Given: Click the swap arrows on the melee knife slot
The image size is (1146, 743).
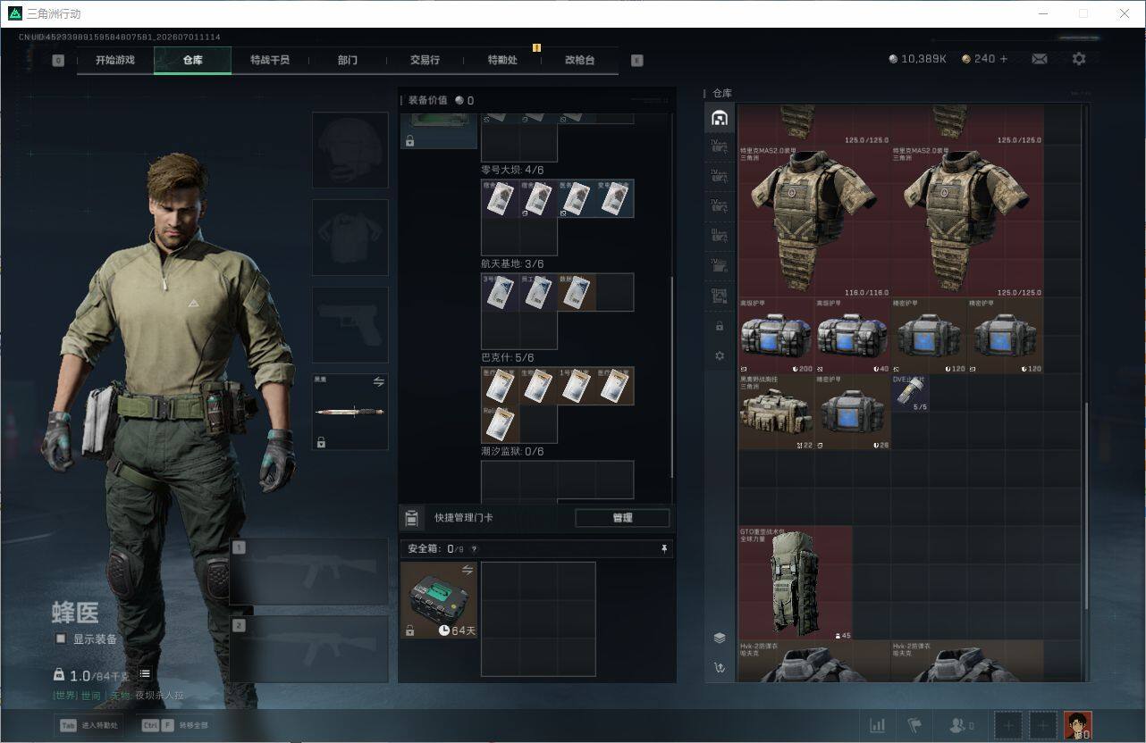Looking at the screenshot, I should pyautogui.click(x=378, y=381).
